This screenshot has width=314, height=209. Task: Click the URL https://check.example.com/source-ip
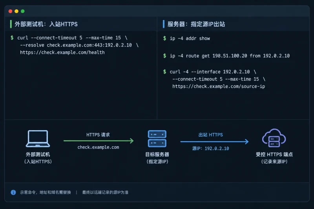click(x=219, y=86)
